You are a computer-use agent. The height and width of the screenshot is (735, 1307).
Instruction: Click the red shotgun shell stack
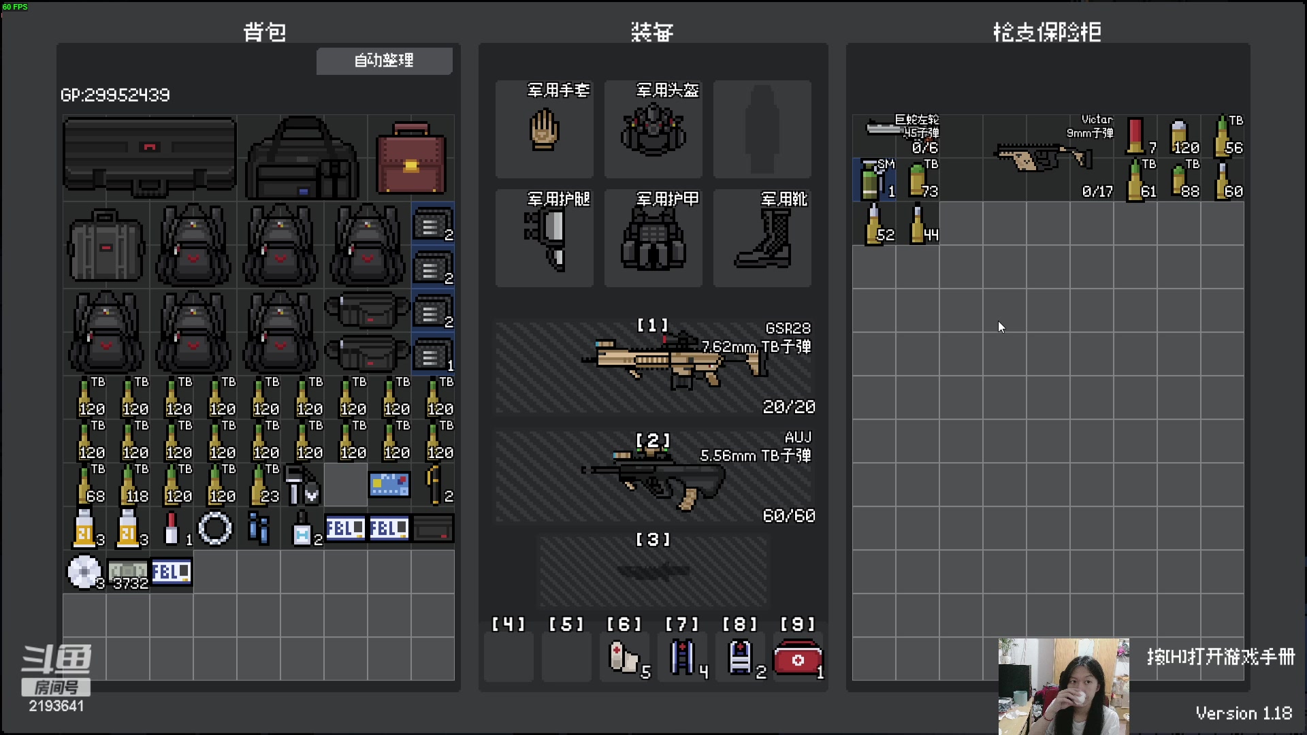[x=1135, y=135]
